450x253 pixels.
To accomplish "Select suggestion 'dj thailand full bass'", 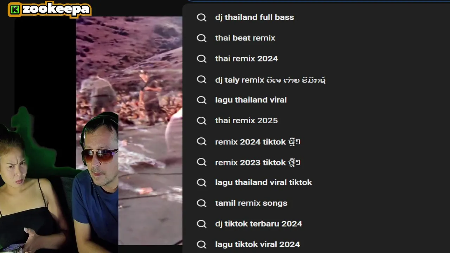I will 316,17.
